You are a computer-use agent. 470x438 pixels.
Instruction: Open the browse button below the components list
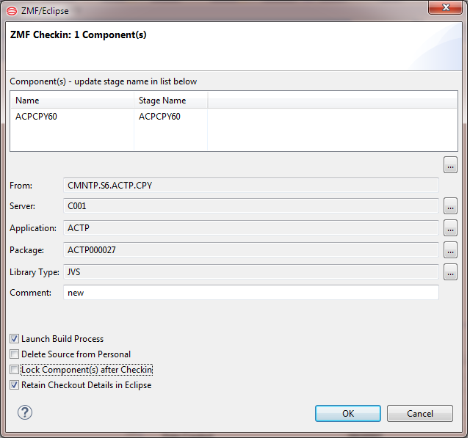tap(450, 164)
